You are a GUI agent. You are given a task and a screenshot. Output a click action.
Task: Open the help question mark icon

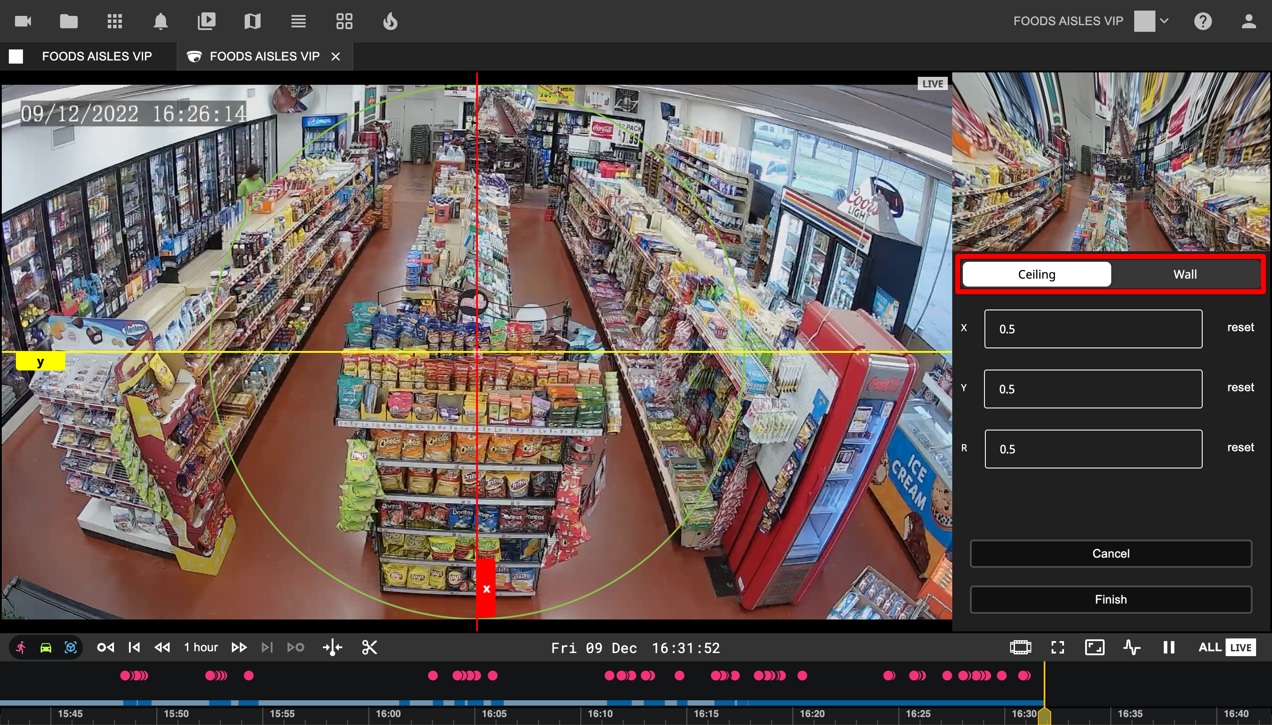1202,21
